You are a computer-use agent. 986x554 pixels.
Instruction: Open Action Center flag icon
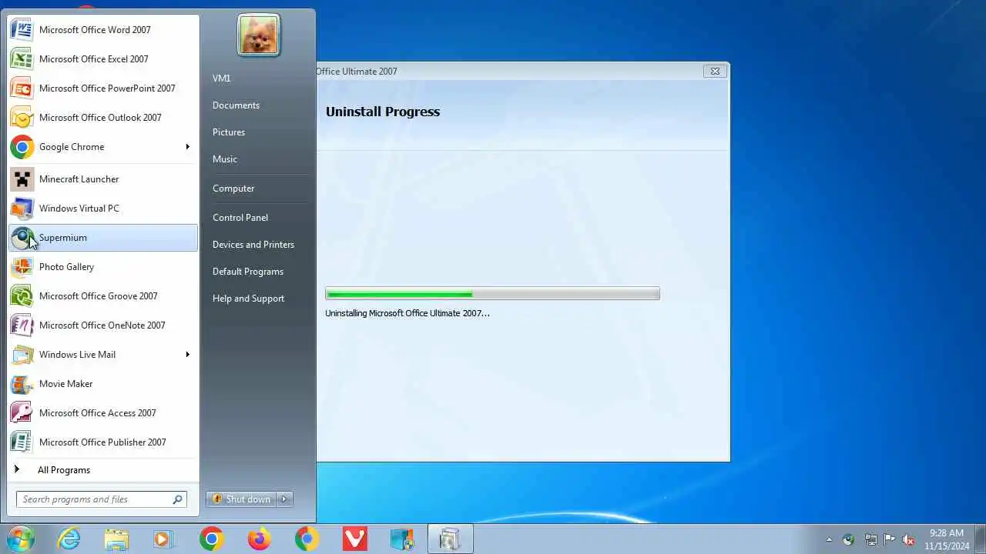coord(890,540)
